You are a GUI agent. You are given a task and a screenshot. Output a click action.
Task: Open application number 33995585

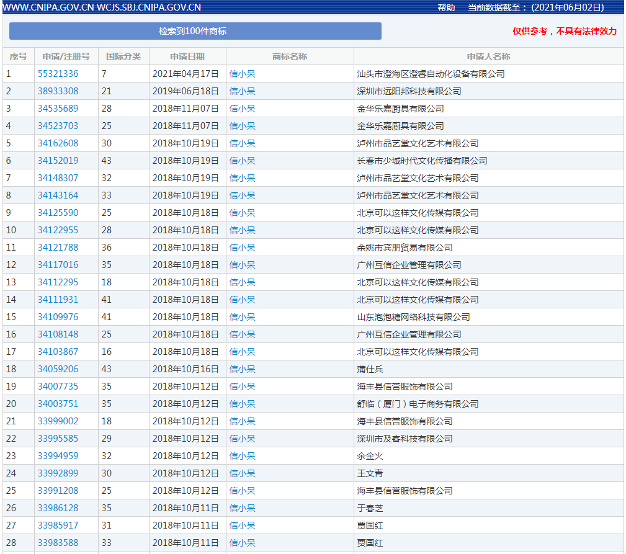(x=58, y=438)
